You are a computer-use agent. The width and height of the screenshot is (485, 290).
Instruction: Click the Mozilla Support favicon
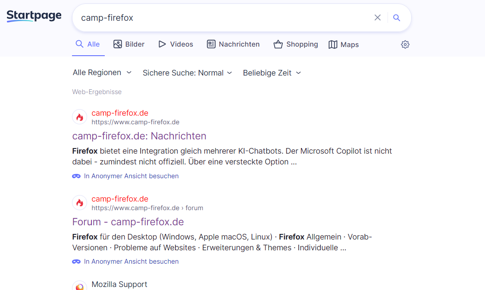point(79,286)
